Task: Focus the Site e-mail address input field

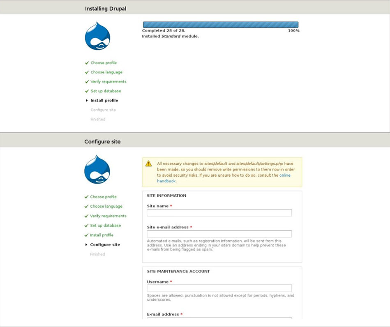Action: pos(219,234)
